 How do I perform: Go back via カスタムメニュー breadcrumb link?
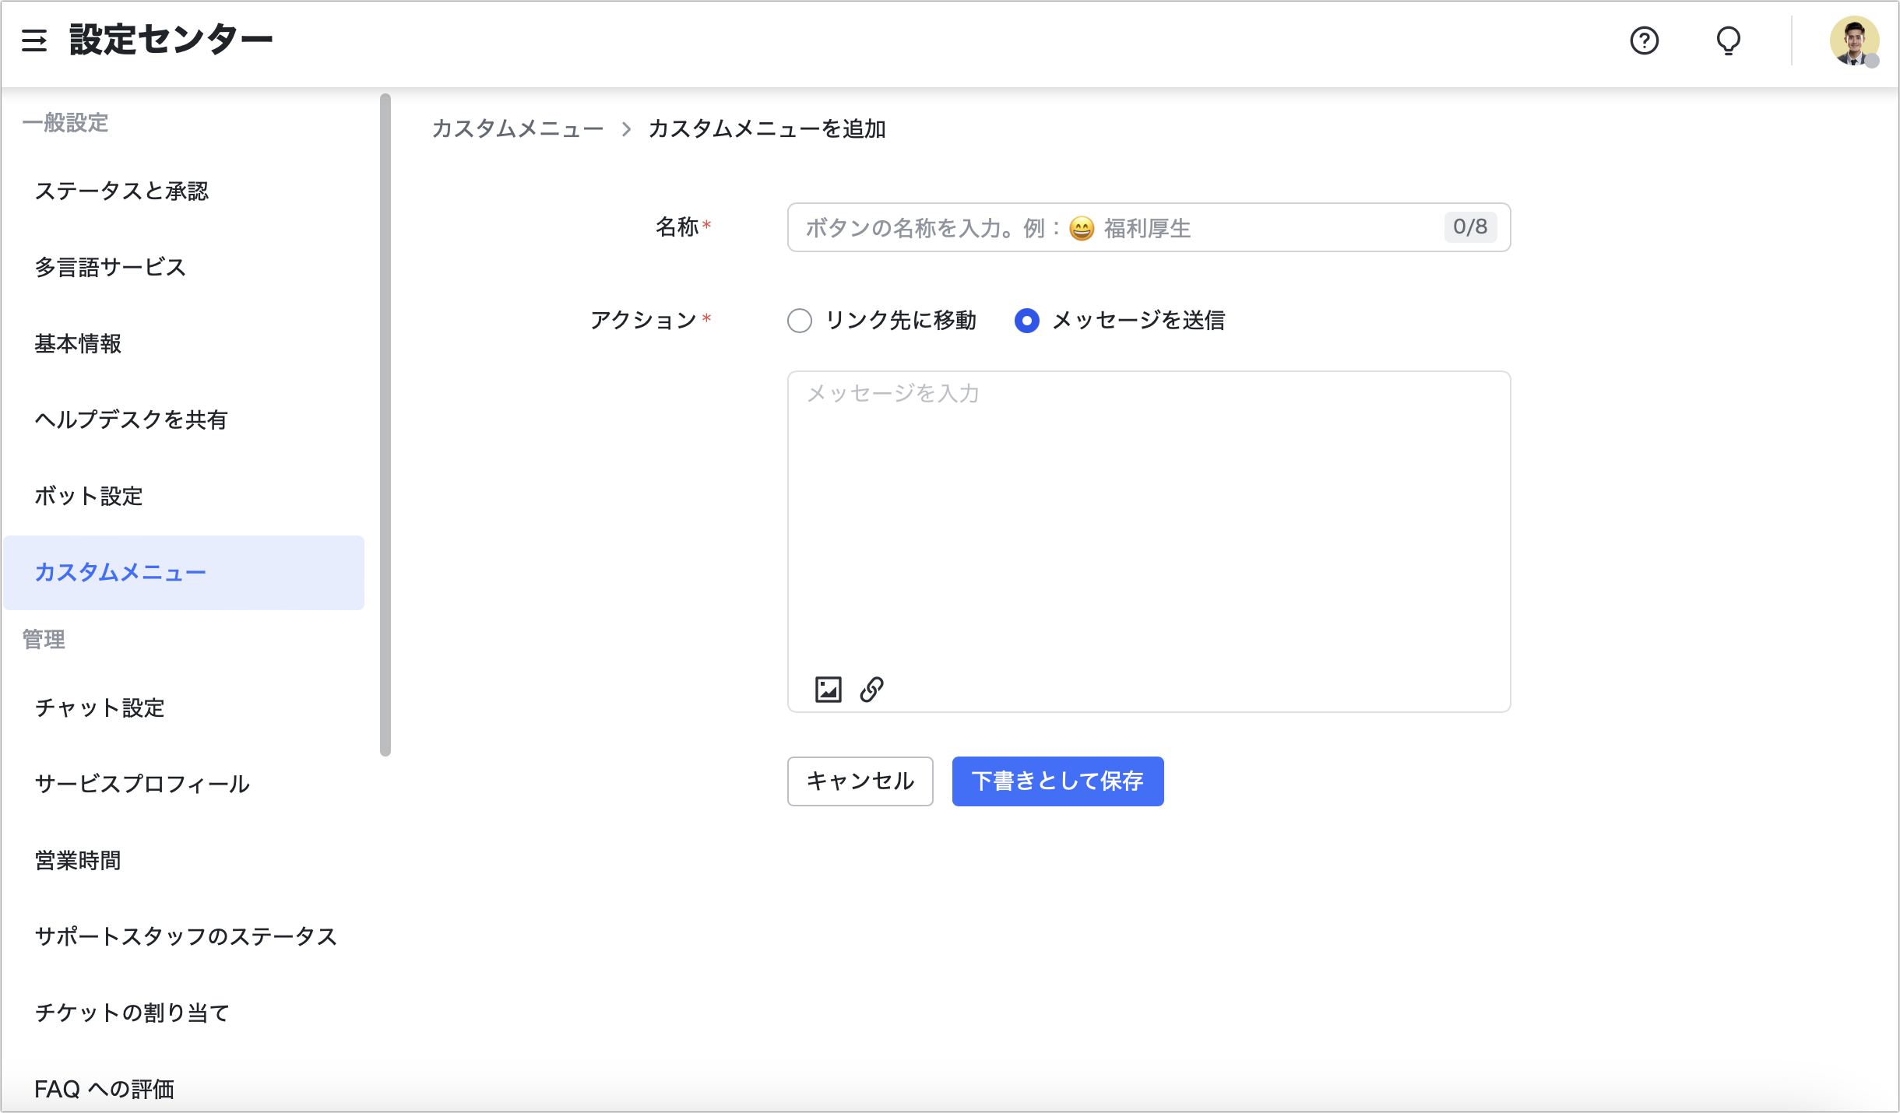coord(518,129)
